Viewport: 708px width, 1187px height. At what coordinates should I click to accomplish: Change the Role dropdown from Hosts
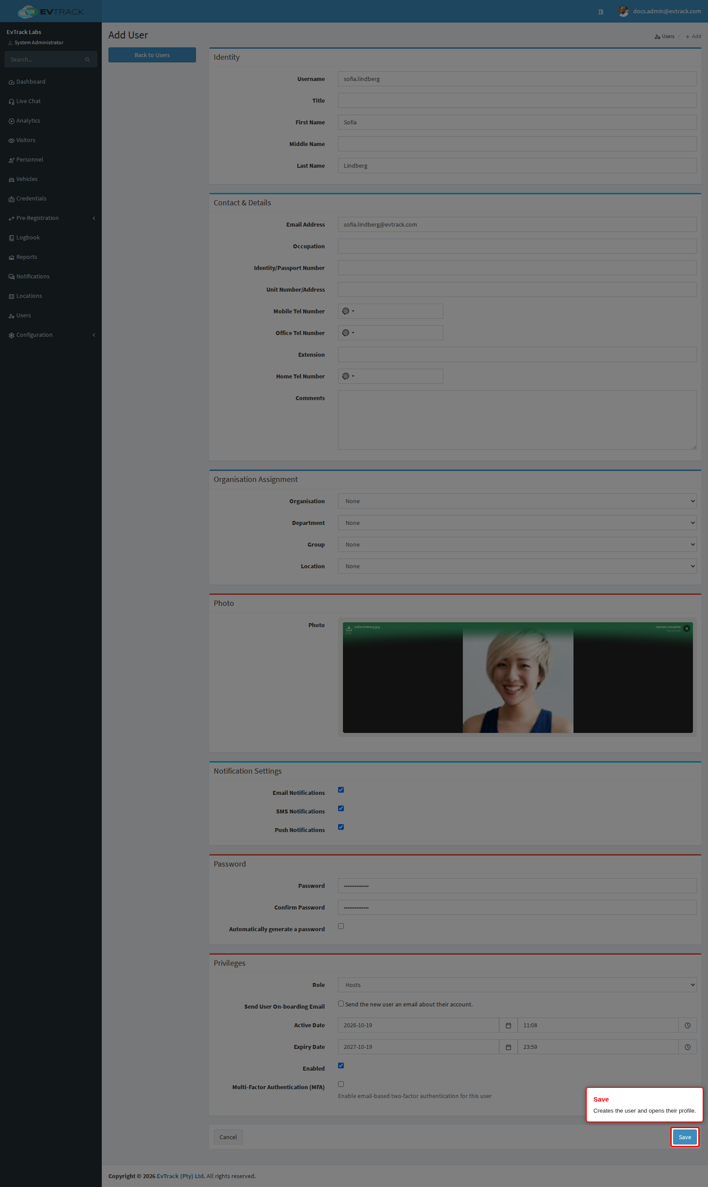coord(517,985)
